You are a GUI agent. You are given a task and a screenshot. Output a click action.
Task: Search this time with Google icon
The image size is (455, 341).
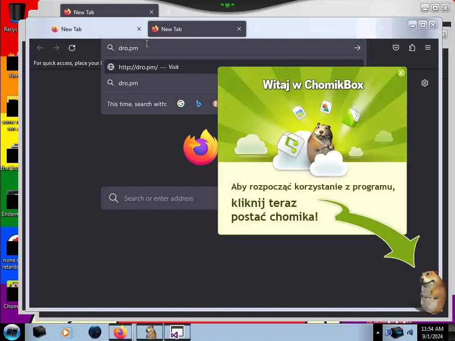click(181, 103)
